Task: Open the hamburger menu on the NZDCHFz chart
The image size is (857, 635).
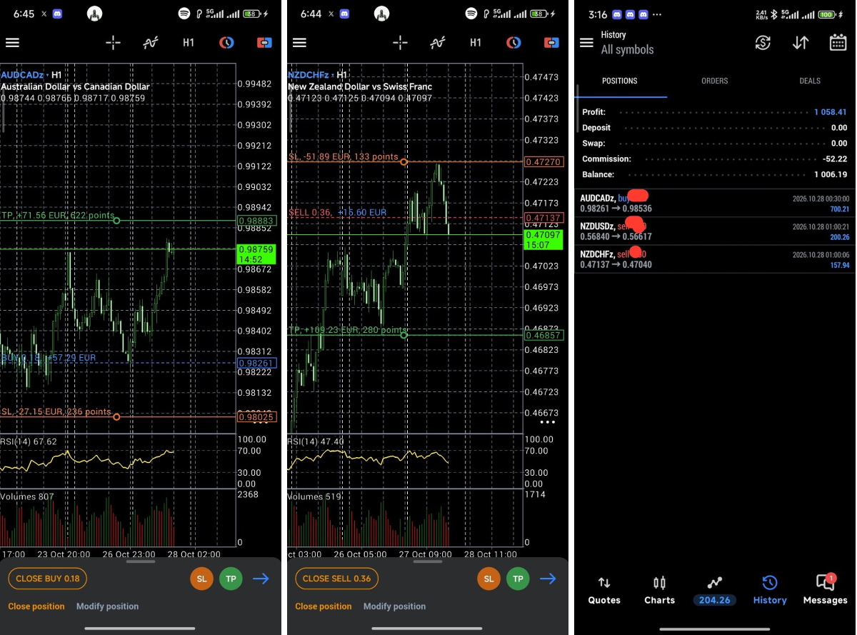Action: coord(299,43)
